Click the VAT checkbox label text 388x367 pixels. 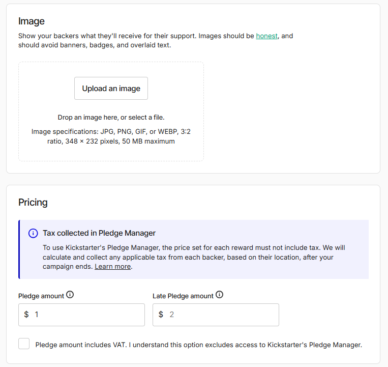click(199, 345)
